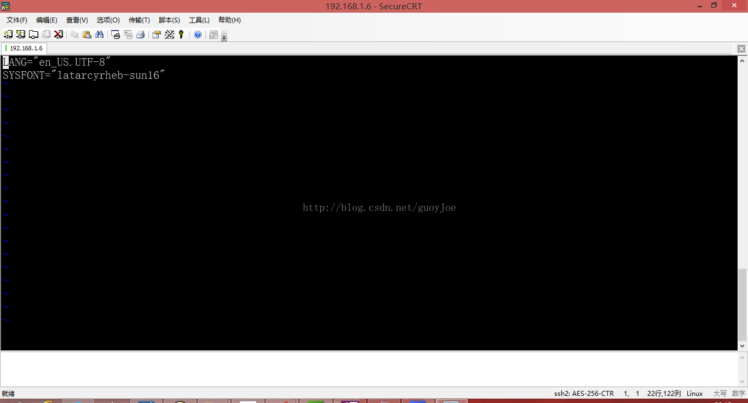This screenshot has height=403, width=748.
Task: Toggle 数字 num indicator in status bar
Action: point(738,393)
